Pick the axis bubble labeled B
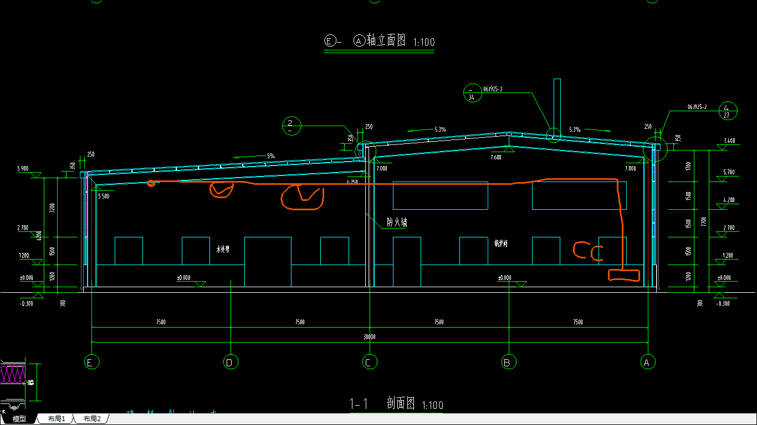Viewport: 757px width, 425px height. [509, 362]
